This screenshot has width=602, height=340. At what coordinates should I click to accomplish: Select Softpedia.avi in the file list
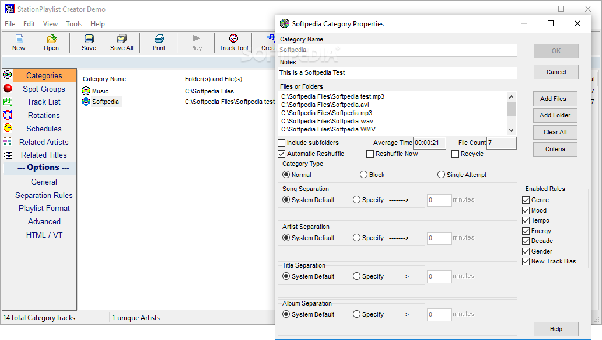coord(325,105)
